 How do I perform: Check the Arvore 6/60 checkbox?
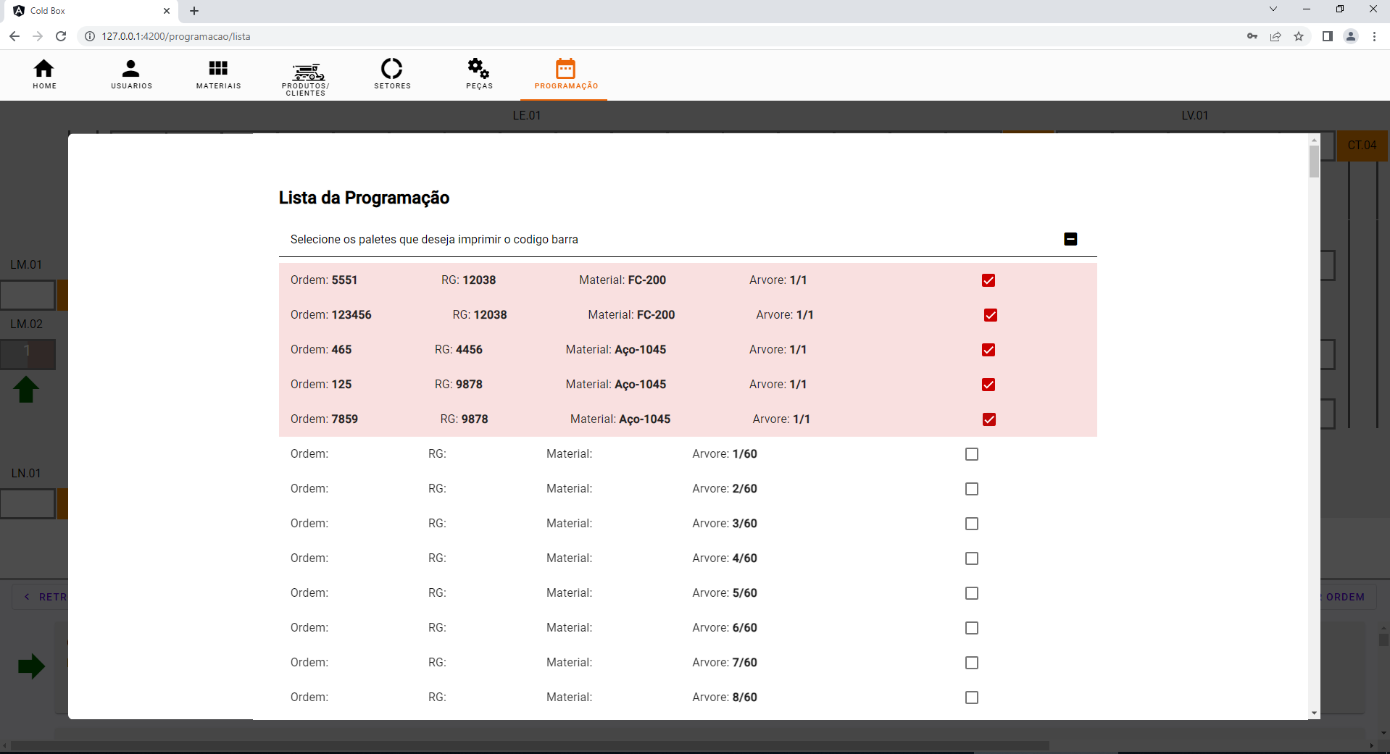click(x=972, y=628)
